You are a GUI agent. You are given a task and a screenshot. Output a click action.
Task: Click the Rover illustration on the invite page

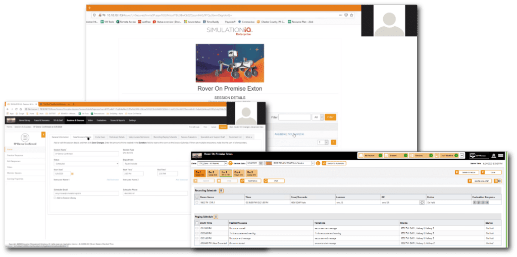click(230, 63)
